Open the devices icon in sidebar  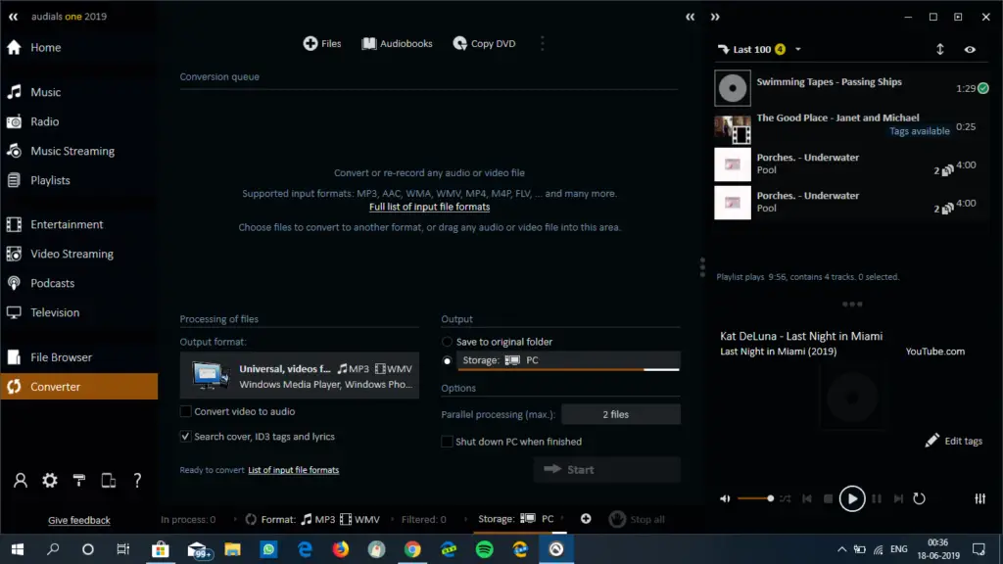click(108, 480)
